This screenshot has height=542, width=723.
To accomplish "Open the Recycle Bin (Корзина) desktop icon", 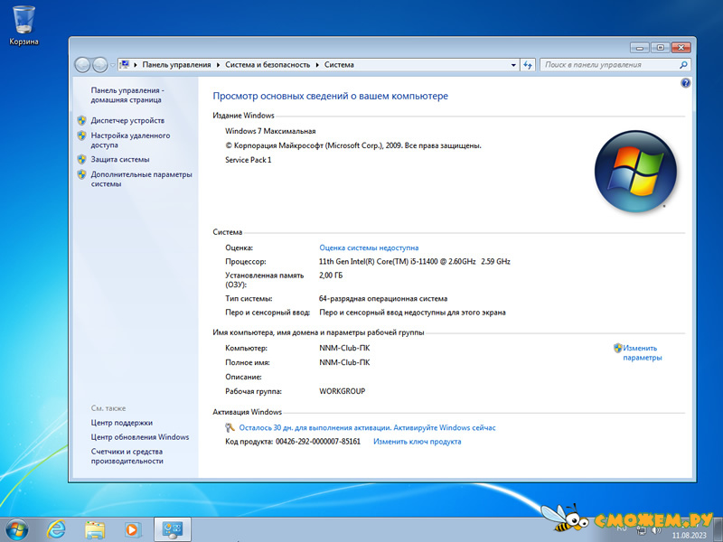I will [23, 26].
